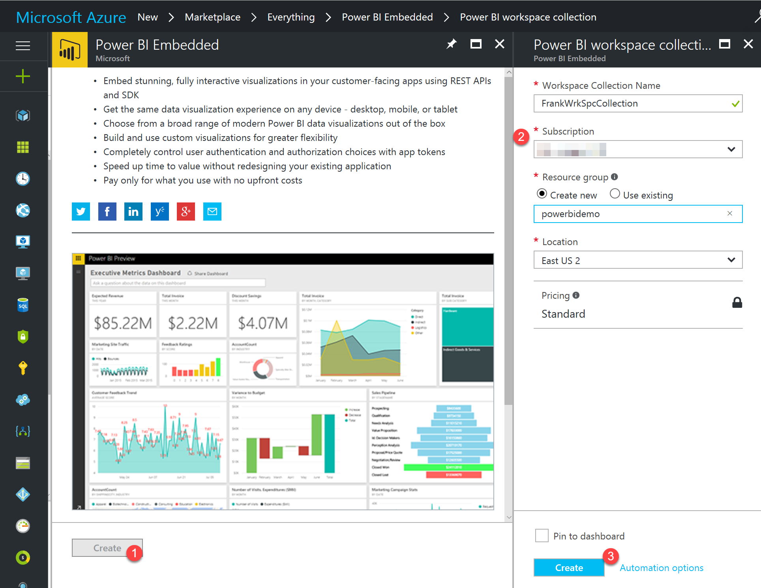
Task: Click the Workspace Collection Name field
Action: click(638, 103)
